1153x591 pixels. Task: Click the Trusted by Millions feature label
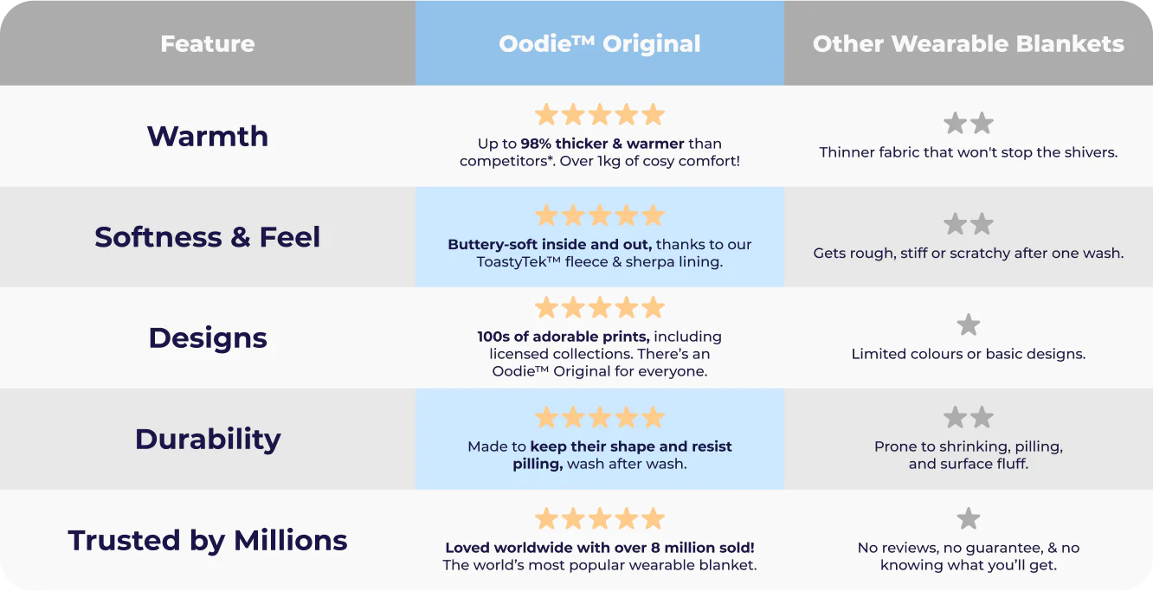click(x=208, y=540)
